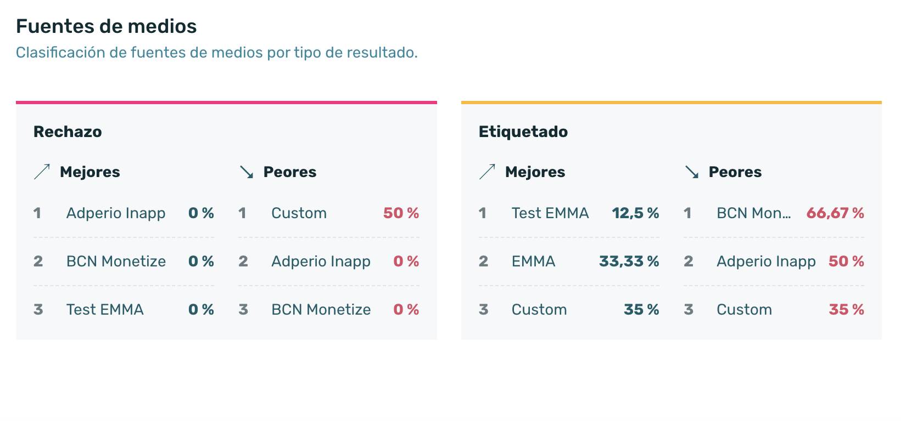This screenshot has height=421, width=906.
Task: Click the Etiquetado card heading
Action: pos(523,132)
